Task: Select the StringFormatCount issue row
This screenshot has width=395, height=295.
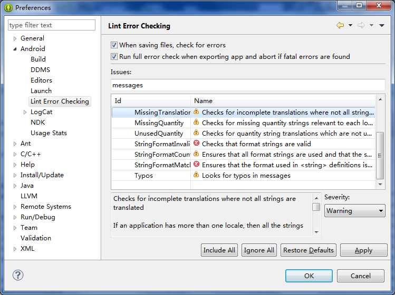Action: tap(243, 155)
